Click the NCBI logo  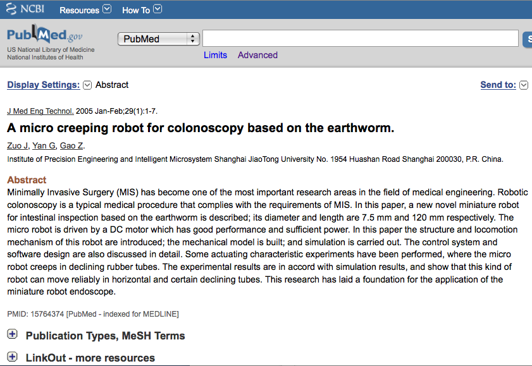[25, 9]
